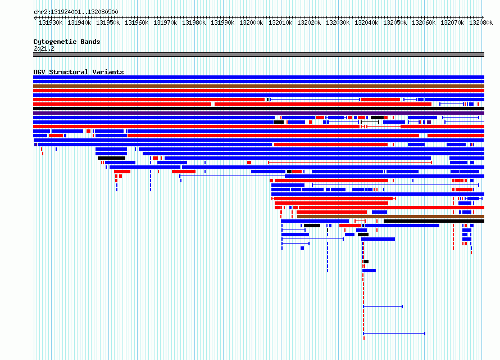
Task: Select ruler label 131930k
Action: [x=51, y=22]
